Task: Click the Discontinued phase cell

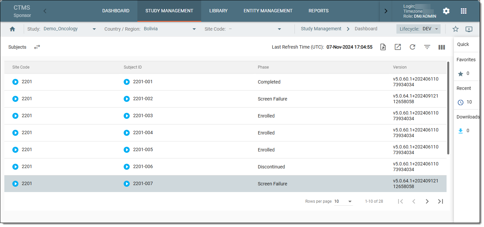Action: [271, 167]
